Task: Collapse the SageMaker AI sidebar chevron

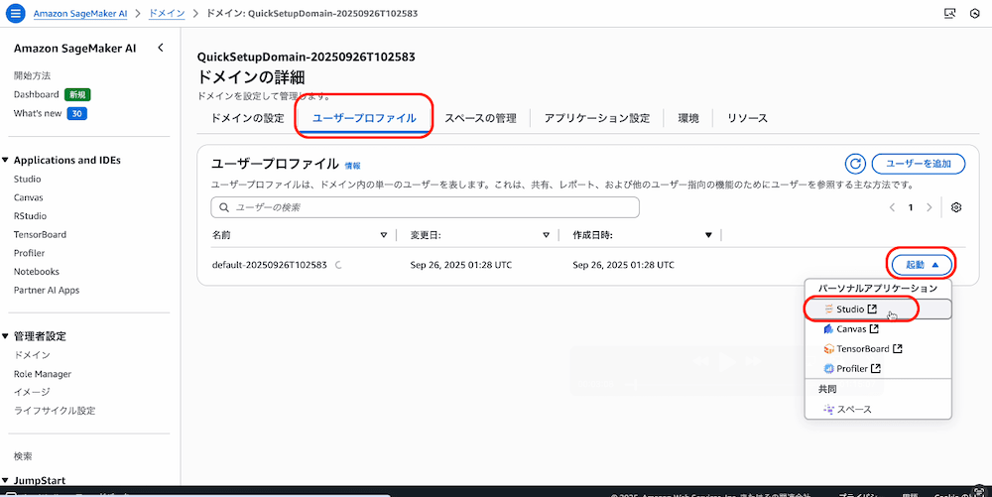Action: point(161,48)
